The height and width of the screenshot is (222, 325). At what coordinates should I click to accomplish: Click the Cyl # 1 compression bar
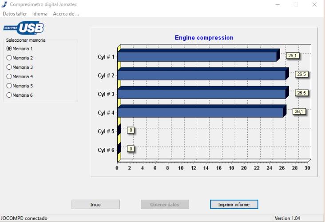198,56
